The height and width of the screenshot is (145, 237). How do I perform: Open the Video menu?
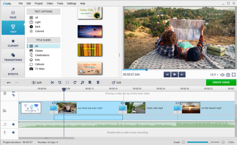[50, 3]
